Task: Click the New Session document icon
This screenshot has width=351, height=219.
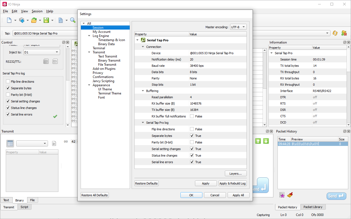Action: (9, 20)
